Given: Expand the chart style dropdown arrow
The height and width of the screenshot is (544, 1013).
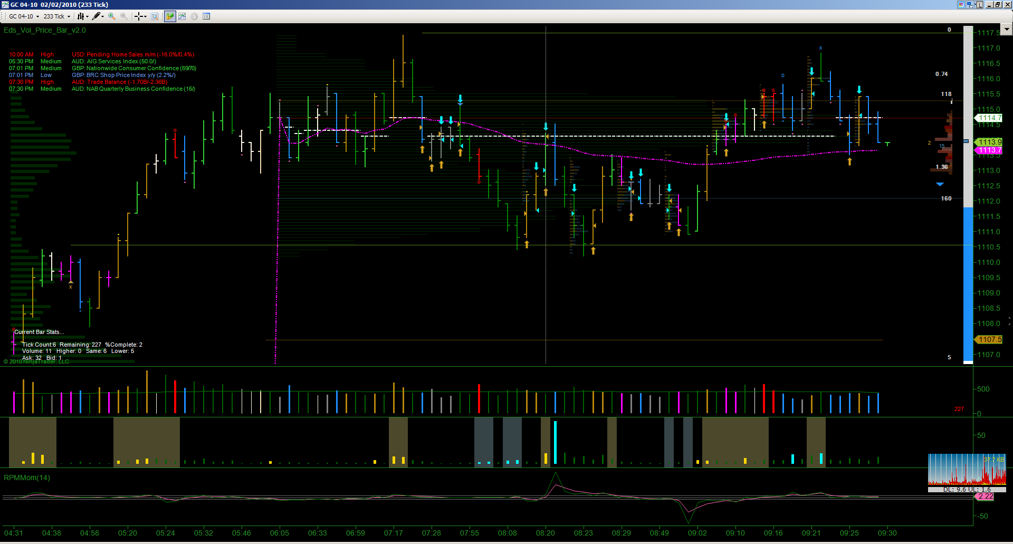Looking at the screenshot, I should pyautogui.click(x=87, y=16).
